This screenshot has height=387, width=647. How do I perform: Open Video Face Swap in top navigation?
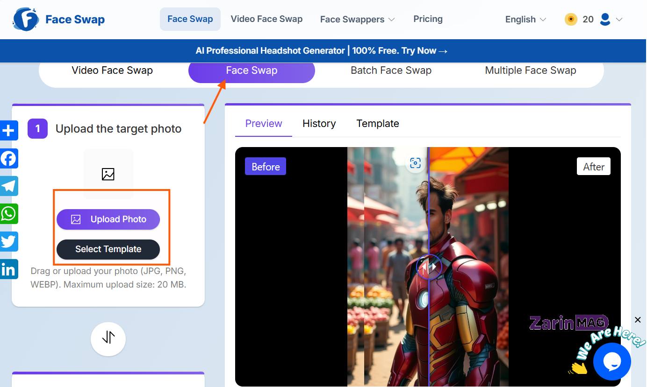coord(266,19)
